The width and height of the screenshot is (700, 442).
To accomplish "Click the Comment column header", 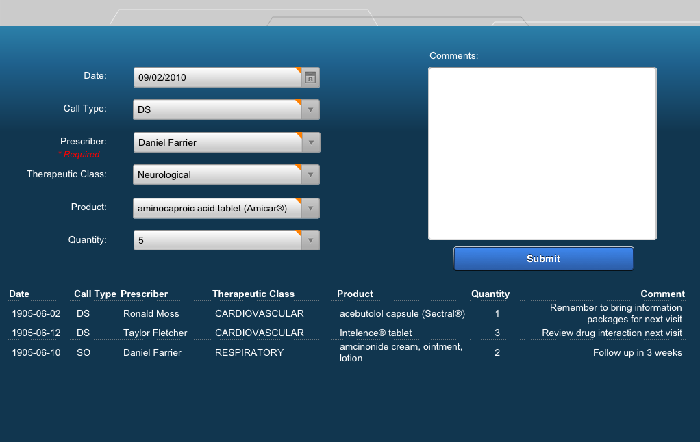I will [x=662, y=294].
